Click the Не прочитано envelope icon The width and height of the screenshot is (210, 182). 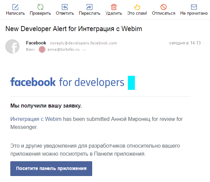point(194,7)
